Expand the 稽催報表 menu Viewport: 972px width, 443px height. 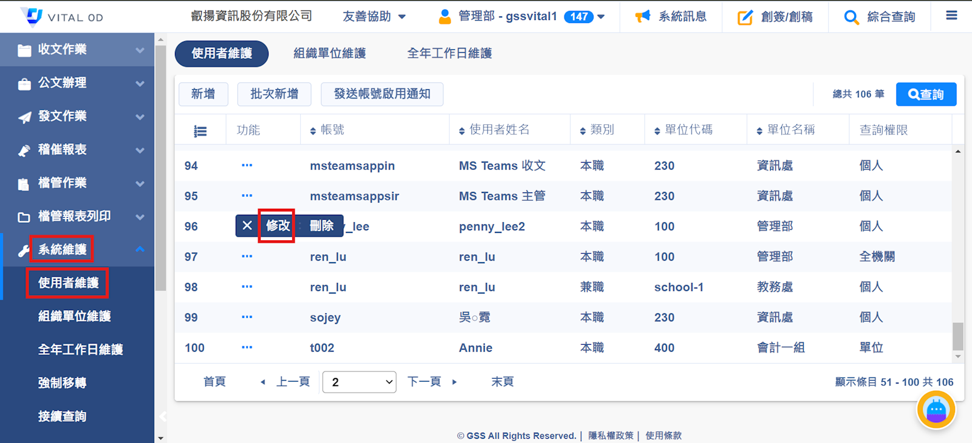(x=140, y=150)
